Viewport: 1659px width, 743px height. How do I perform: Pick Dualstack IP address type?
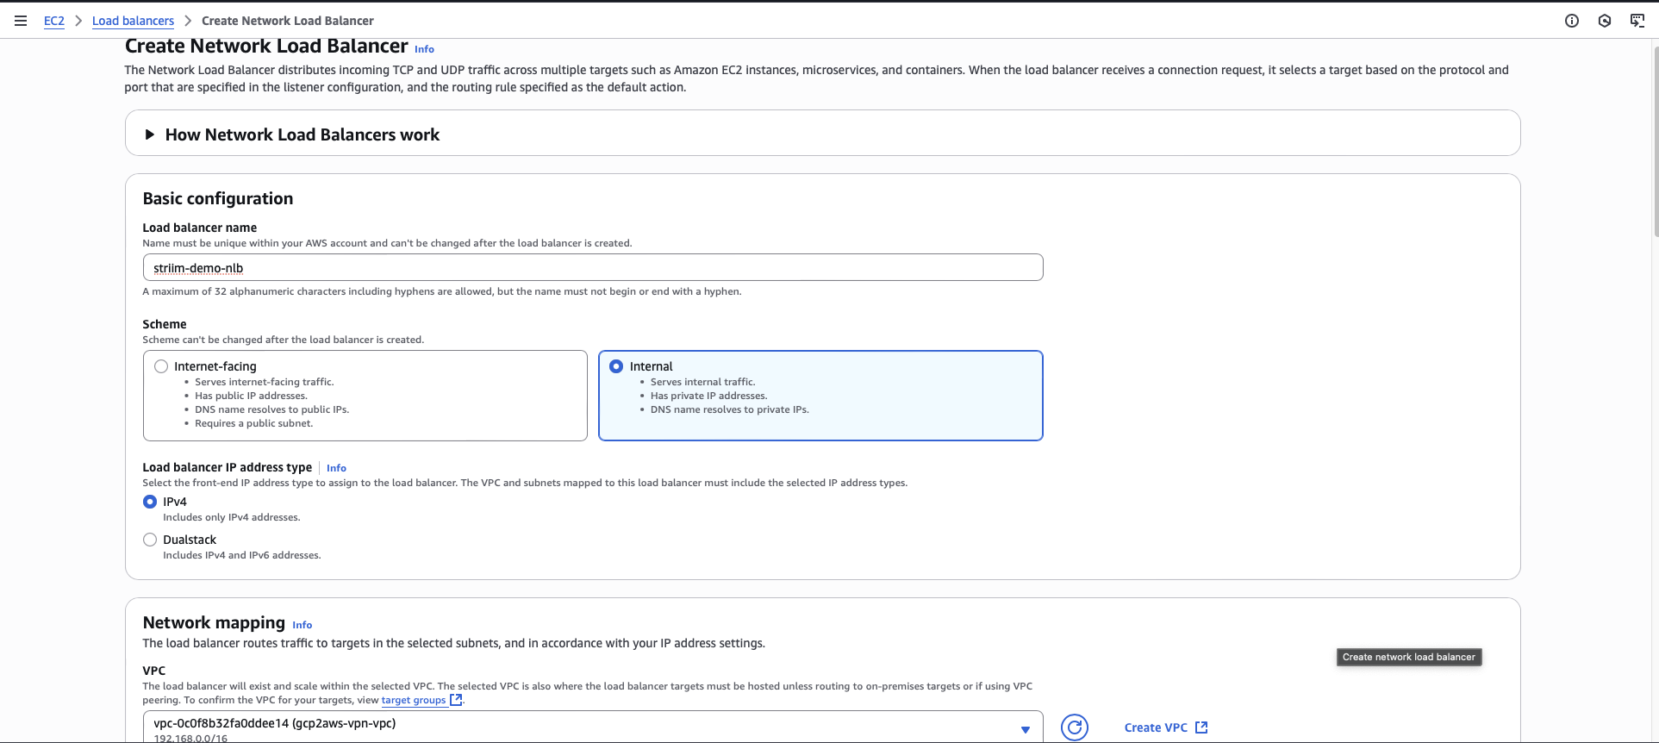pyautogui.click(x=150, y=540)
